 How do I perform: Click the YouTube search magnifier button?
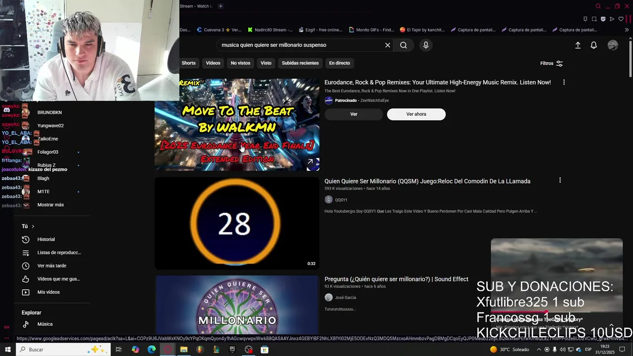pos(404,45)
